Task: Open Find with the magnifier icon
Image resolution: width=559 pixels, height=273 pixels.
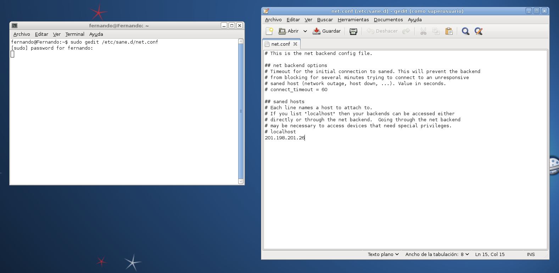Action: 465,31
